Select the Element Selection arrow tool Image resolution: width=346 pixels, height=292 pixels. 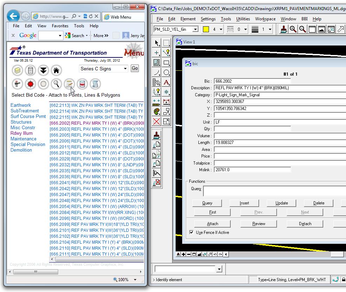click(x=156, y=43)
